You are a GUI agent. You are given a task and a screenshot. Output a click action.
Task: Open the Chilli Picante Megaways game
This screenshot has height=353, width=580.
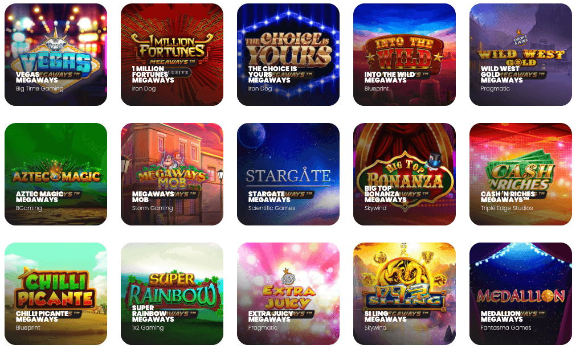tap(56, 294)
